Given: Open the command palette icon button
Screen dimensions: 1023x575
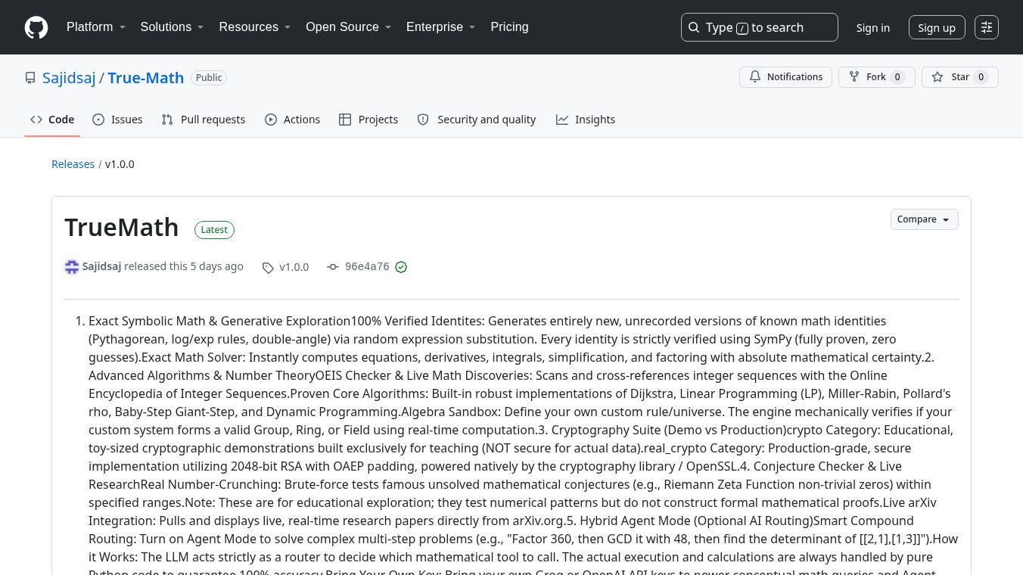Looking at the screenshot, I should 987,27.
